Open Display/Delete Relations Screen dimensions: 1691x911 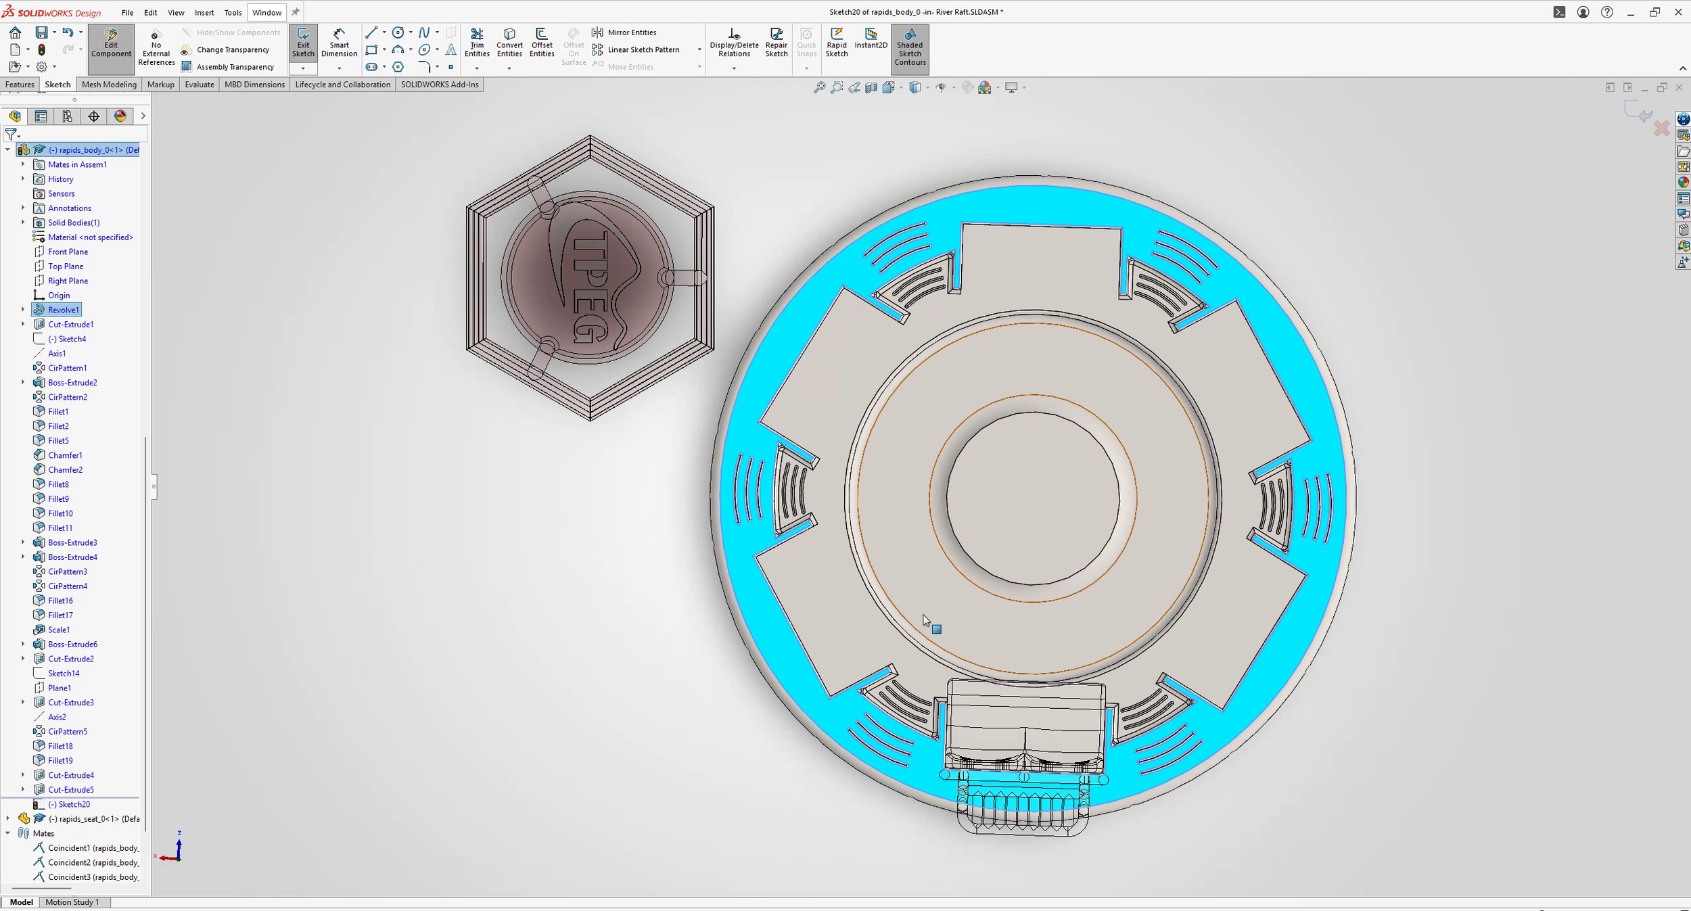733,42
